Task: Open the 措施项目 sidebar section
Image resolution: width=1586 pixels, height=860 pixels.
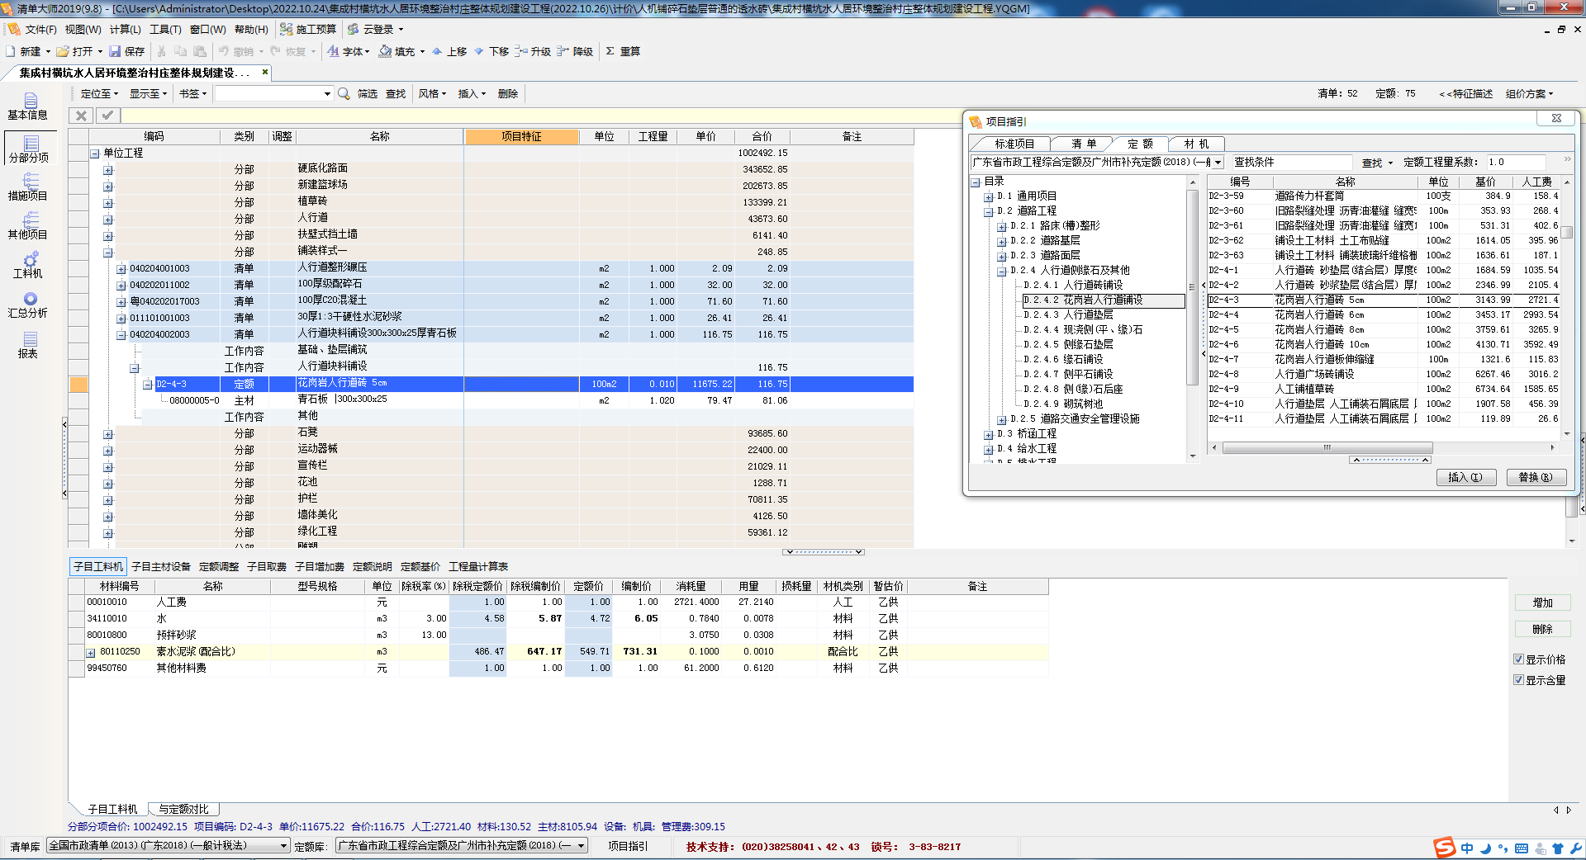Action: point(28,187)
